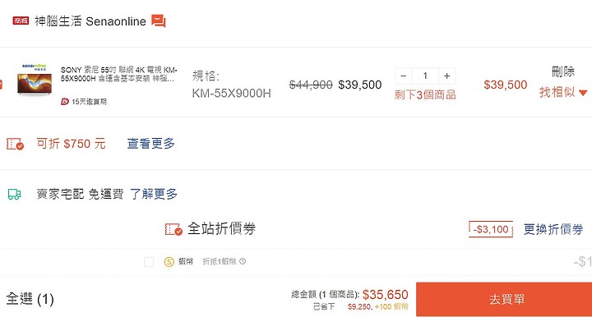Click the quantity input field

click(425, 76)
